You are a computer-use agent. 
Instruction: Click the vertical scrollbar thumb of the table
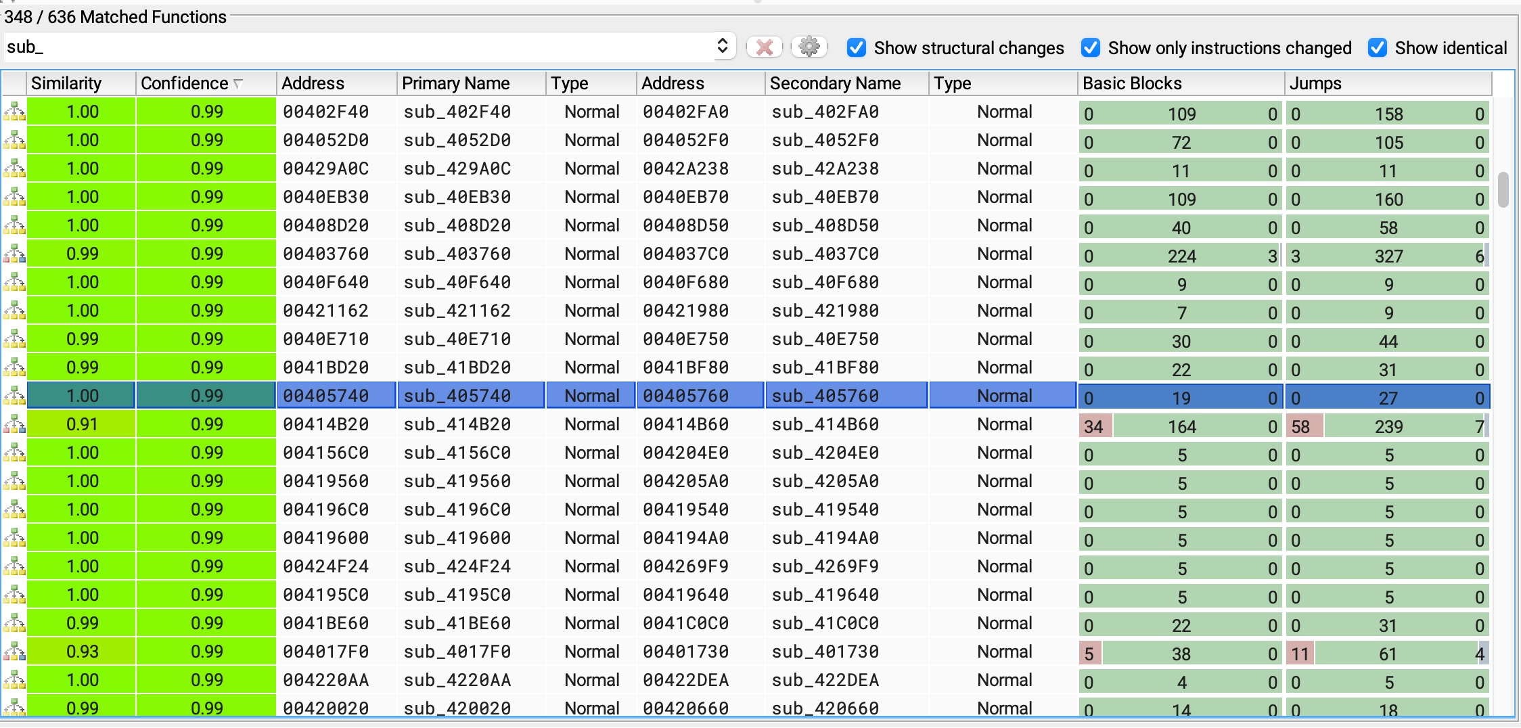pyautogui.click(x=1503, y=189)
